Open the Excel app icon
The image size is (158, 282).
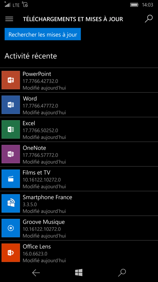point(11,129)
